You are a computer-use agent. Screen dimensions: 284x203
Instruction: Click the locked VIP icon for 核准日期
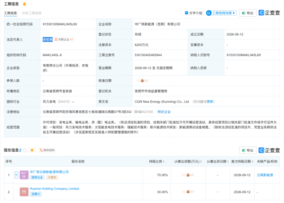tap(142, 81)
